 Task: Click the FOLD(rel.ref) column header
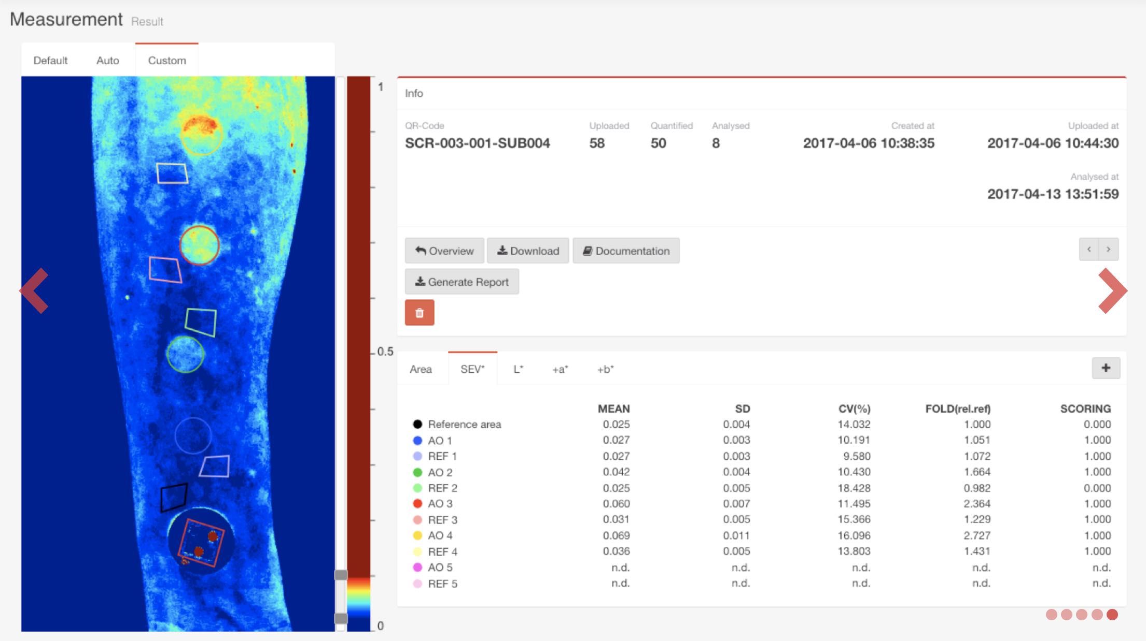pyautogui.click(x=958, y=409)
